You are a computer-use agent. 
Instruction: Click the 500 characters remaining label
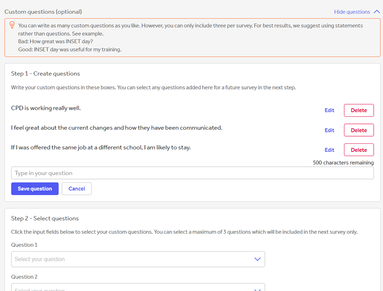343,162
